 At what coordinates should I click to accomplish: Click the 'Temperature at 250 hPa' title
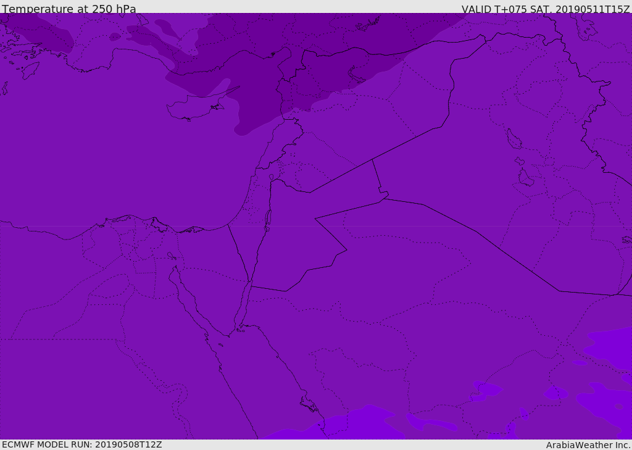[69, 9]
